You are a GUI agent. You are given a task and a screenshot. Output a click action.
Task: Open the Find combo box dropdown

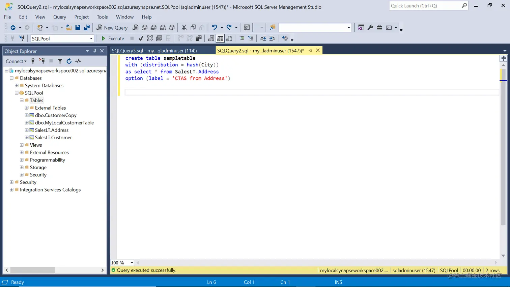(349, 28)
